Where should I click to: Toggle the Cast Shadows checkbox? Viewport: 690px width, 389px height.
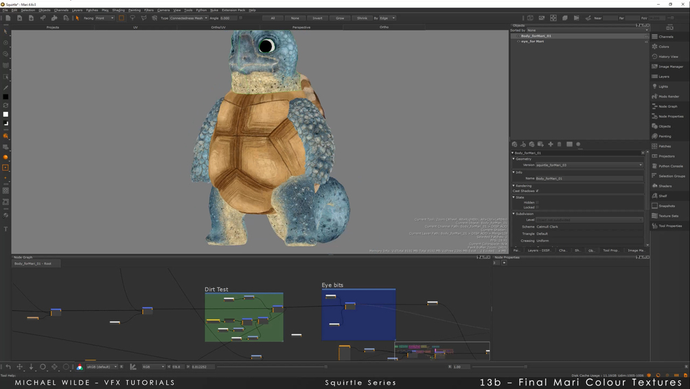point(538,191)
